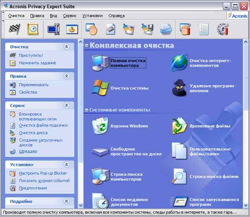Click Настроить Pop-up Blocker link
This screenshot has height=217, width=250.
(x=42, y=173)
